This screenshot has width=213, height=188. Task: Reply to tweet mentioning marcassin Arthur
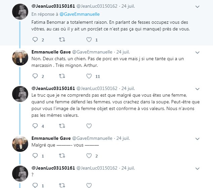coord(35,76)
